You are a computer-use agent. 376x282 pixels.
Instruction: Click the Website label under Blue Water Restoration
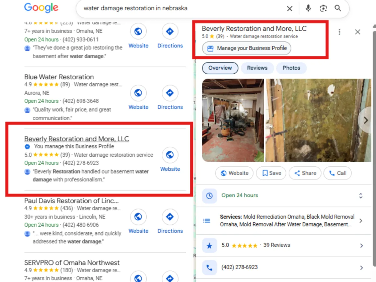pos(138,107)
